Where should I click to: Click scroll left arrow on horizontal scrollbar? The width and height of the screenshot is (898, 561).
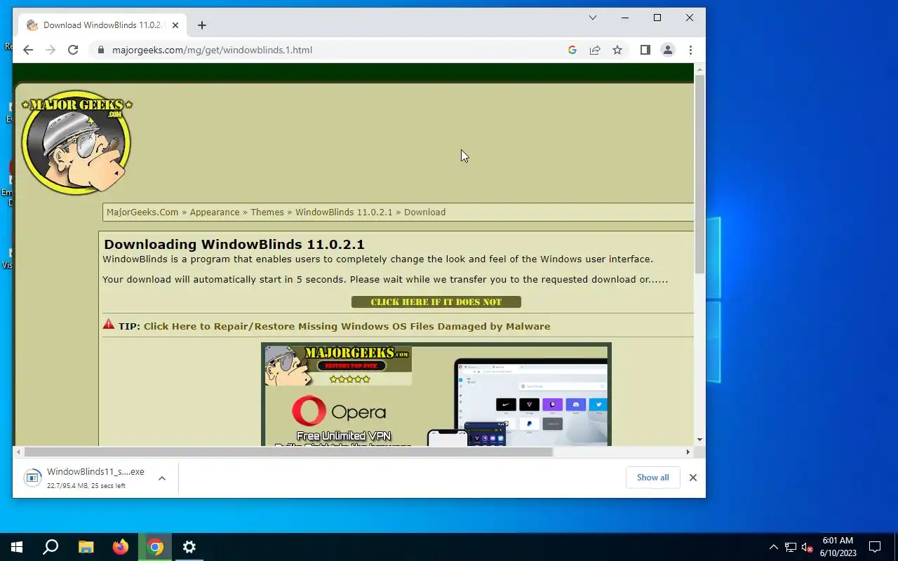[18, 452]
